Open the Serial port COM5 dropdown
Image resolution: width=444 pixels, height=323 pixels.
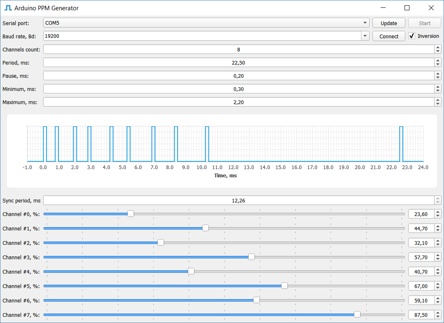pos(206,23)
